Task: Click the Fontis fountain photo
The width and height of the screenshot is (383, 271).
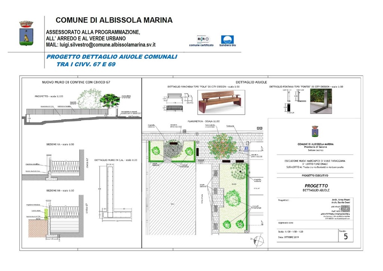Action: [321, 101]
